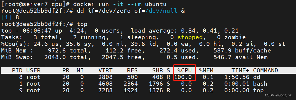Select the top command name in process list
This screenshot has width=296, height=100.
coord(258,90)
